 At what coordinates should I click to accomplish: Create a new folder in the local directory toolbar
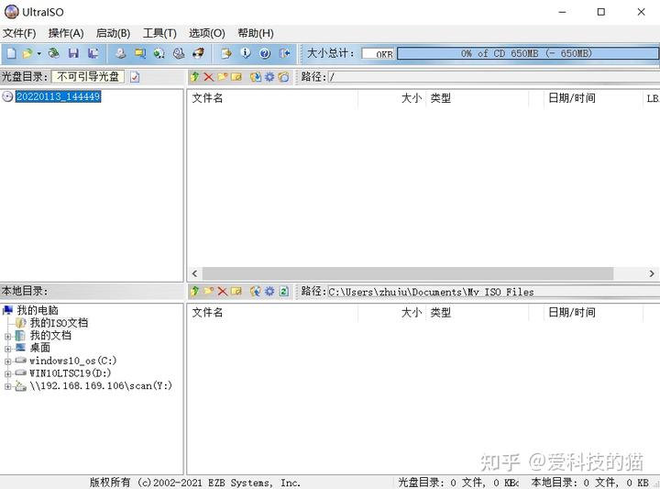point(209,291)
